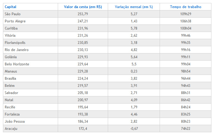Click the Tempo de trabalho header
Viewport: 215px width, 137px height.
[x=186, y=7]
